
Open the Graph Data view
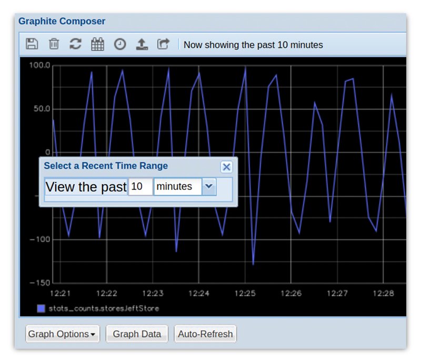(x=136, y=334)
